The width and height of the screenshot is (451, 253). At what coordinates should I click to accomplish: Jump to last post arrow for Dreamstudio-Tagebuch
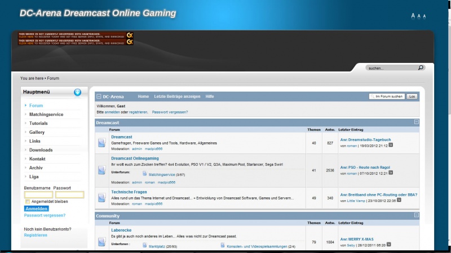[391, 146]
